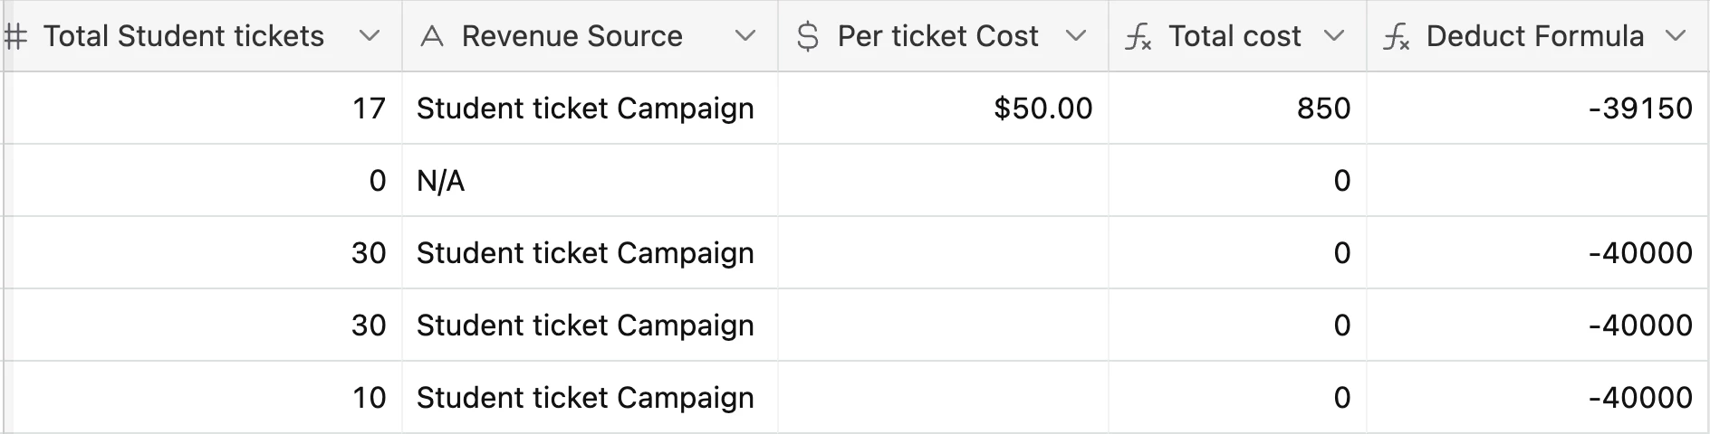Select the $50.00 Per ticket Cost cell

click(x=943, y=108)
